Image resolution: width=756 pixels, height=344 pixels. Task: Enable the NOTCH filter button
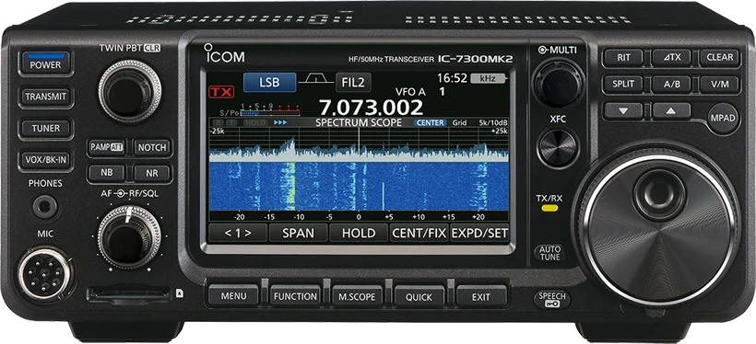(x=152, y=148)
